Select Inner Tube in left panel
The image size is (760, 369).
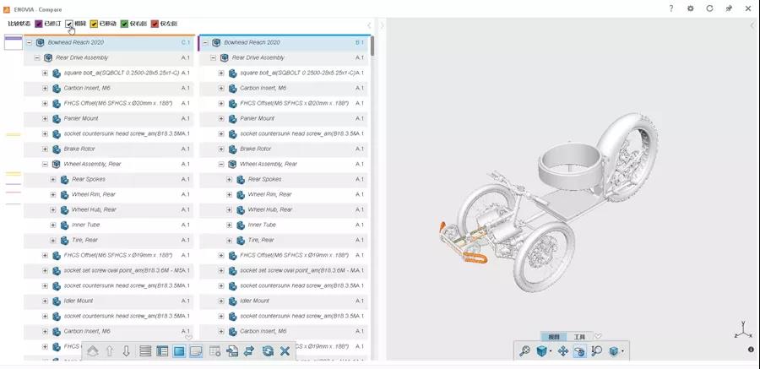click(86, 225)
